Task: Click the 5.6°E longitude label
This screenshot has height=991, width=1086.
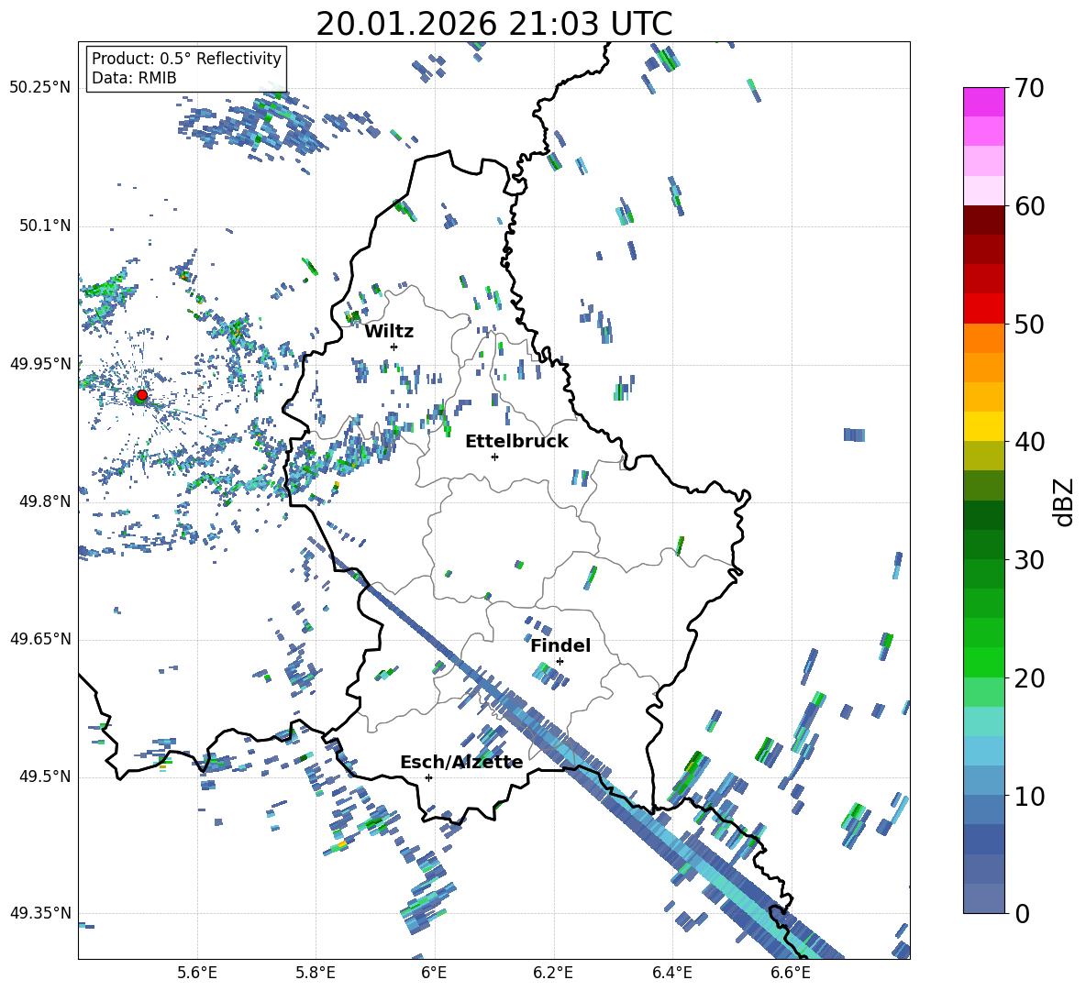Action: tap(197, 973)
